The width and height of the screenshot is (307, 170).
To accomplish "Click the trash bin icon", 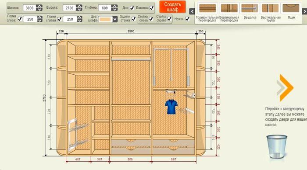I will (277, 147).
